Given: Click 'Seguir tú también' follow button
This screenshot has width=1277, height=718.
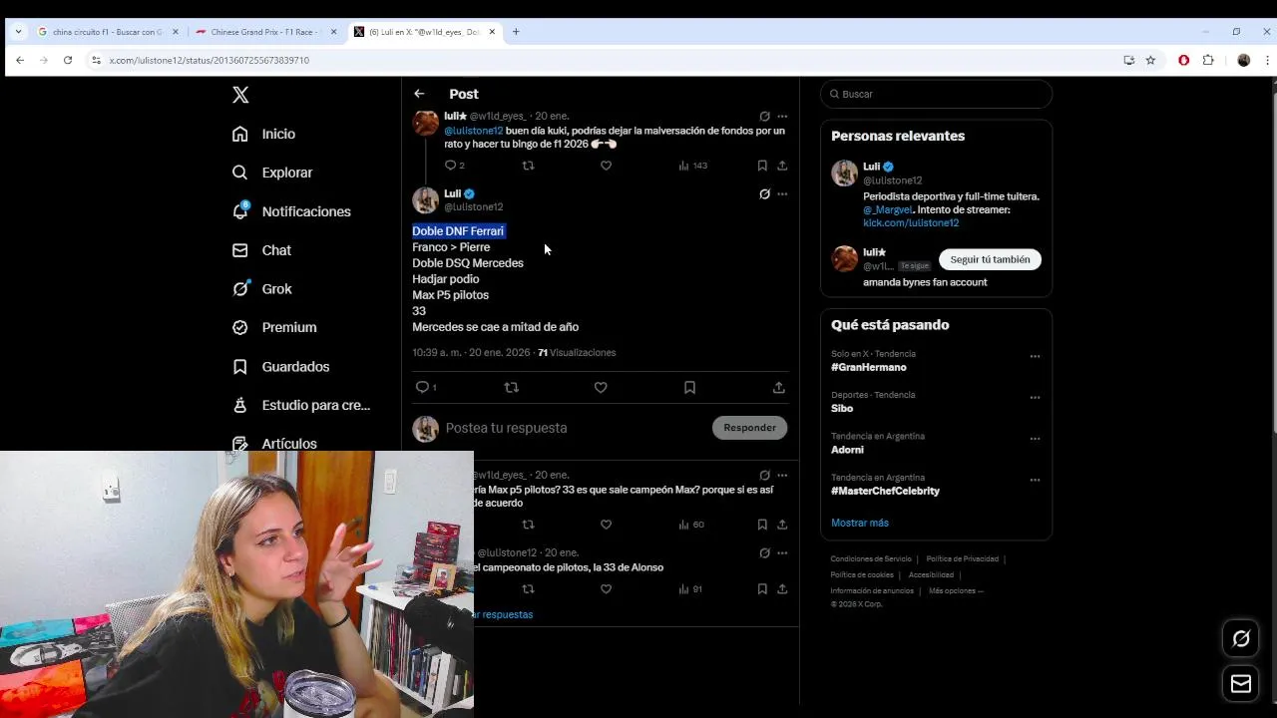Looking at the screenshot, I should pyautogui.click(x=990, y=259).
